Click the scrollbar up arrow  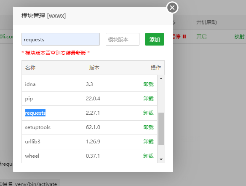tap(161, 78)
